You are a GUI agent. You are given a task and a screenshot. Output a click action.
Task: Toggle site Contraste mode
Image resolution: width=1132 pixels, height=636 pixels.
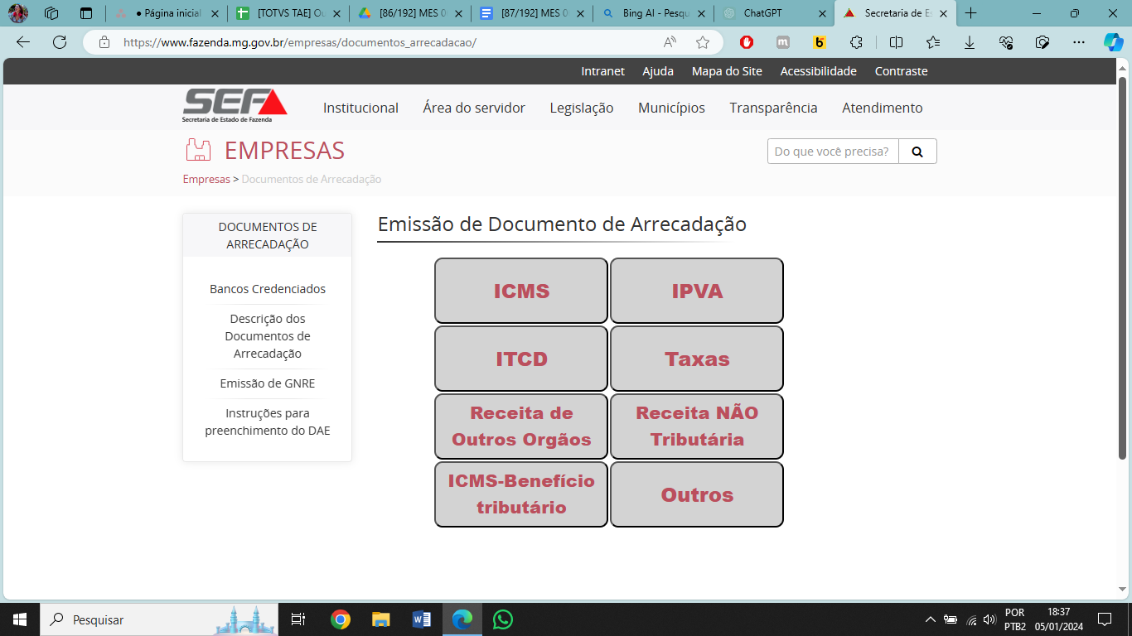click(x=901, y=71)
